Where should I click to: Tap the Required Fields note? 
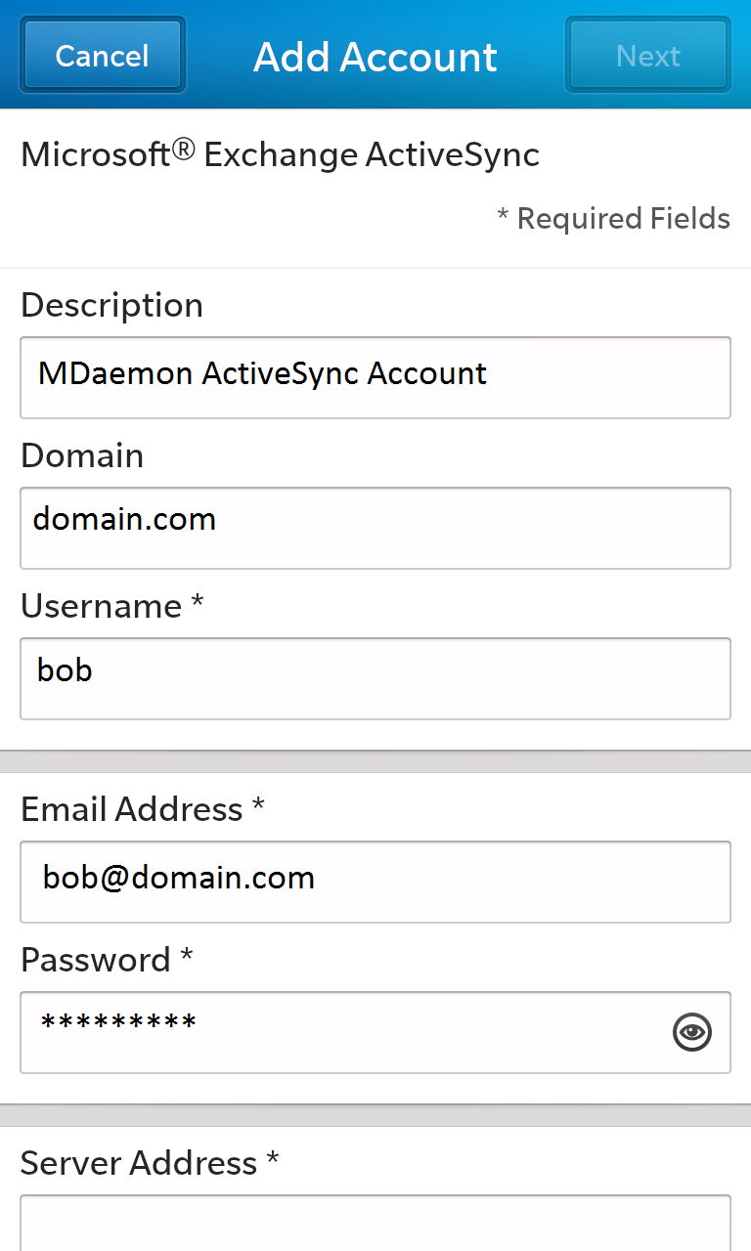click(x=613, y=218)
